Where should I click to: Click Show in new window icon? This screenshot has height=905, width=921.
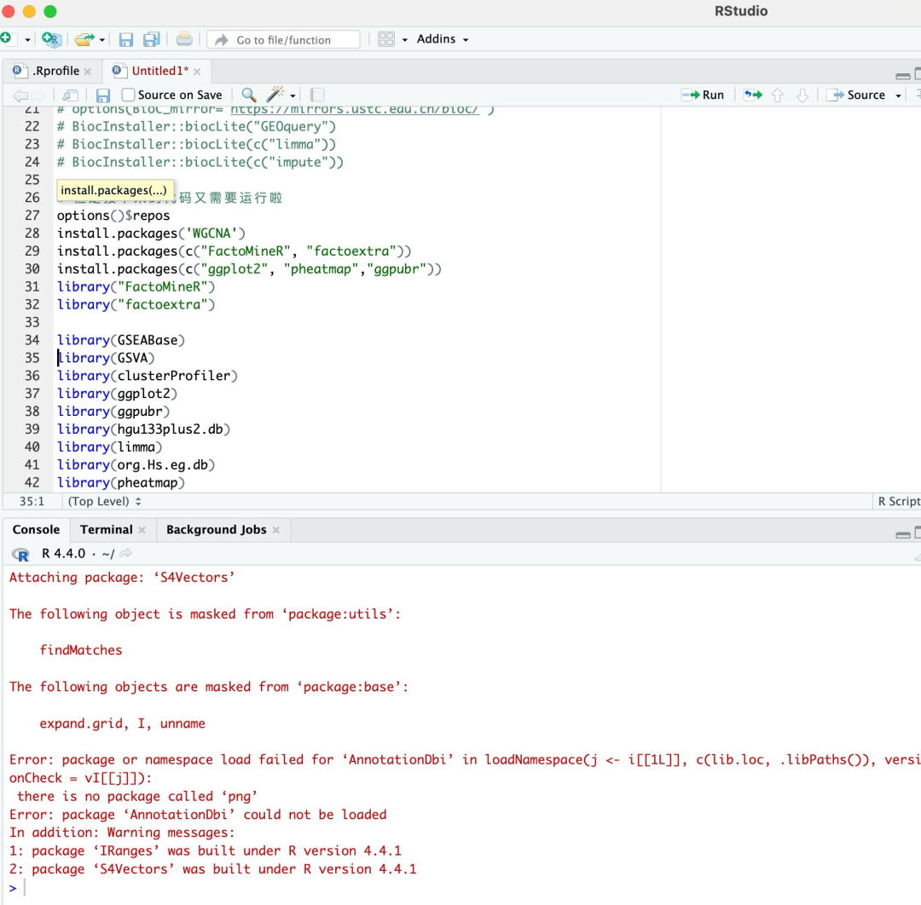coord(71,95)
